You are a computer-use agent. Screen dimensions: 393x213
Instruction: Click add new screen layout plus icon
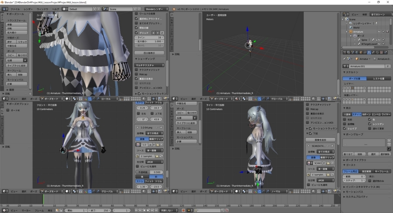pos(94,9)
